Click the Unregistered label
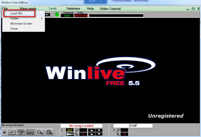This screenshot has height=137, width=201. [x=166, y=116]
